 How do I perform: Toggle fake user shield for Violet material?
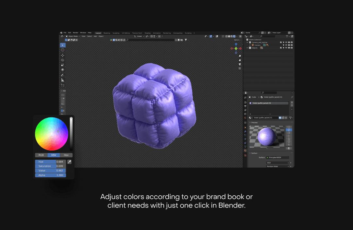point(280,118)
